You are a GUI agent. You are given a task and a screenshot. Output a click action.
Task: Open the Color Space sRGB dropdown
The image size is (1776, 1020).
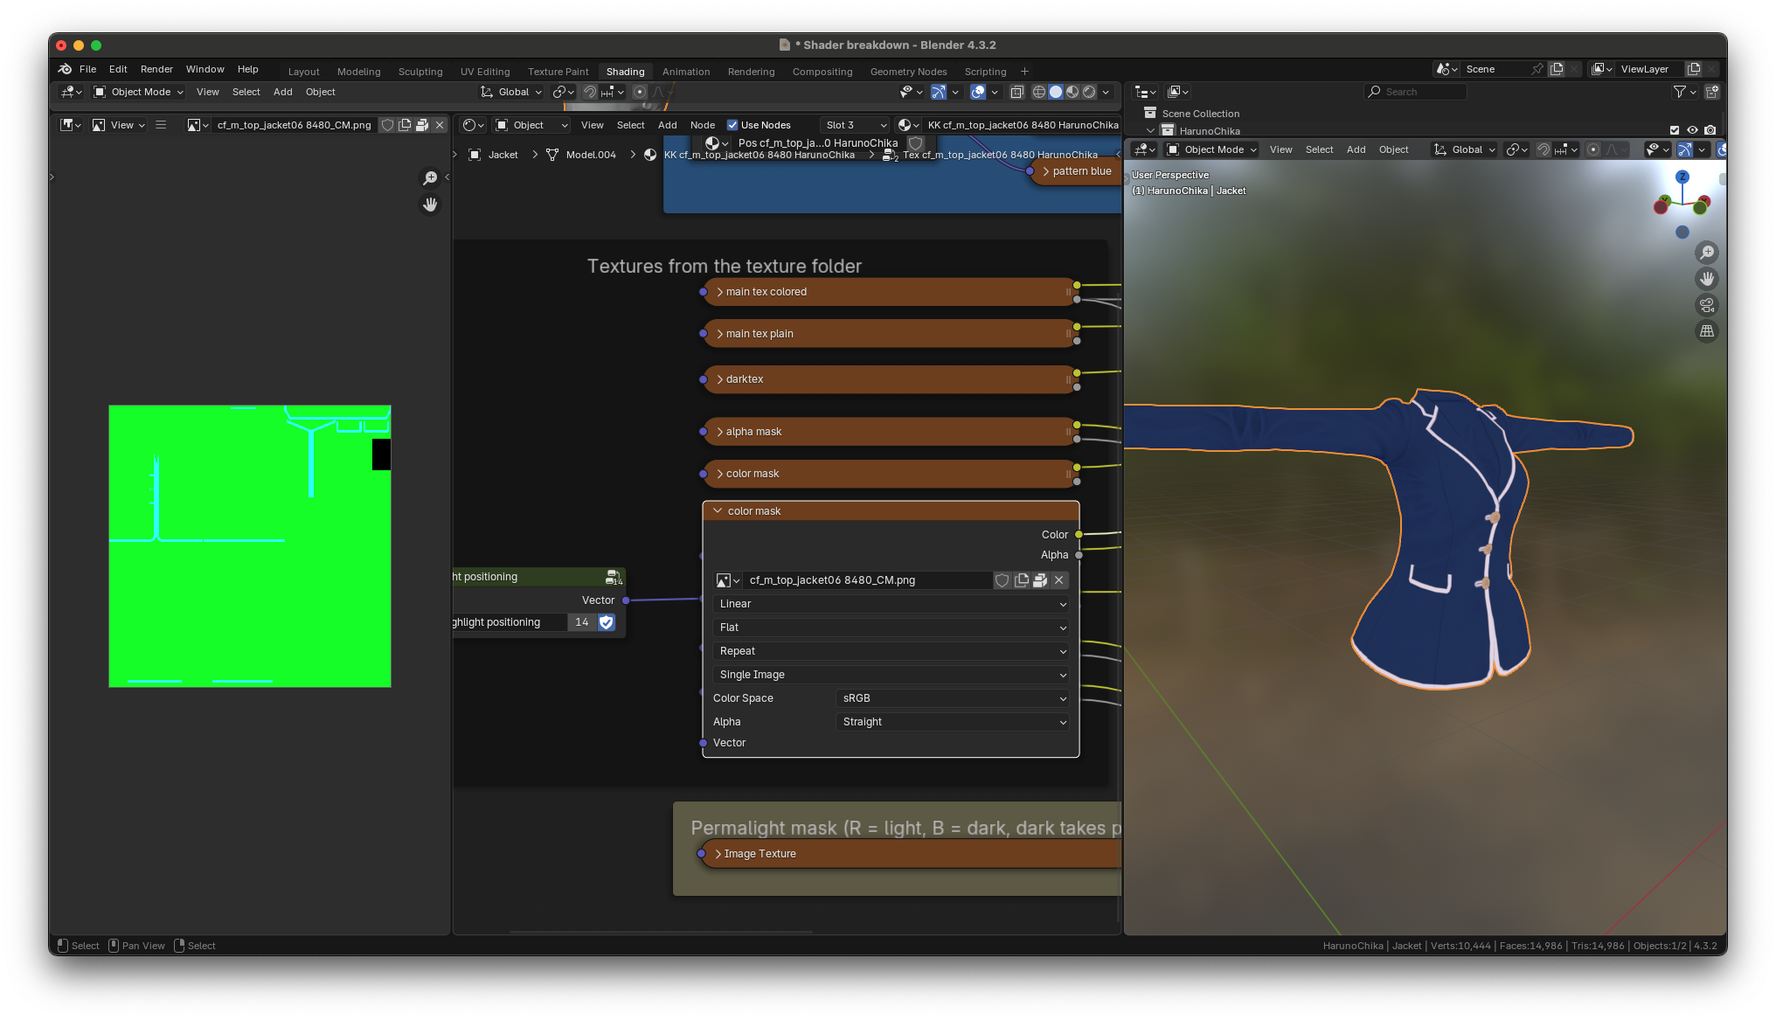coord(952,698)
